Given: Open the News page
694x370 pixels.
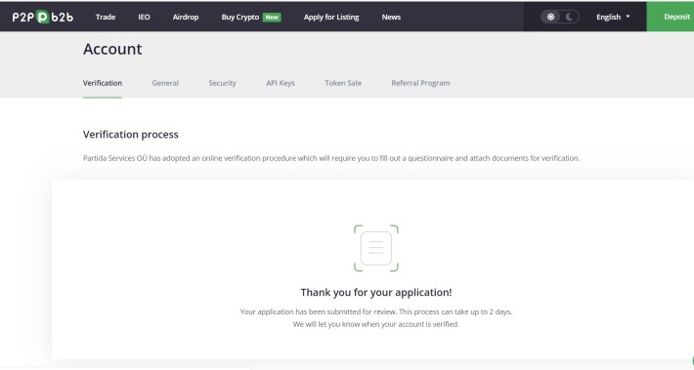Looking at the screenshot, I should [x=391, y=17].
